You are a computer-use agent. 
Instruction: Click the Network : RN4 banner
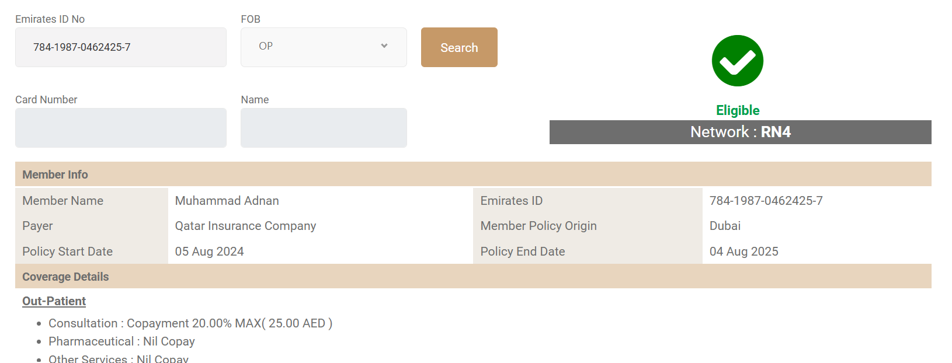coord(740,132)
